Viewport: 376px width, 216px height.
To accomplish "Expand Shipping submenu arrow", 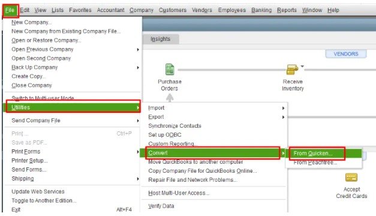I will [x=138, y=179].
